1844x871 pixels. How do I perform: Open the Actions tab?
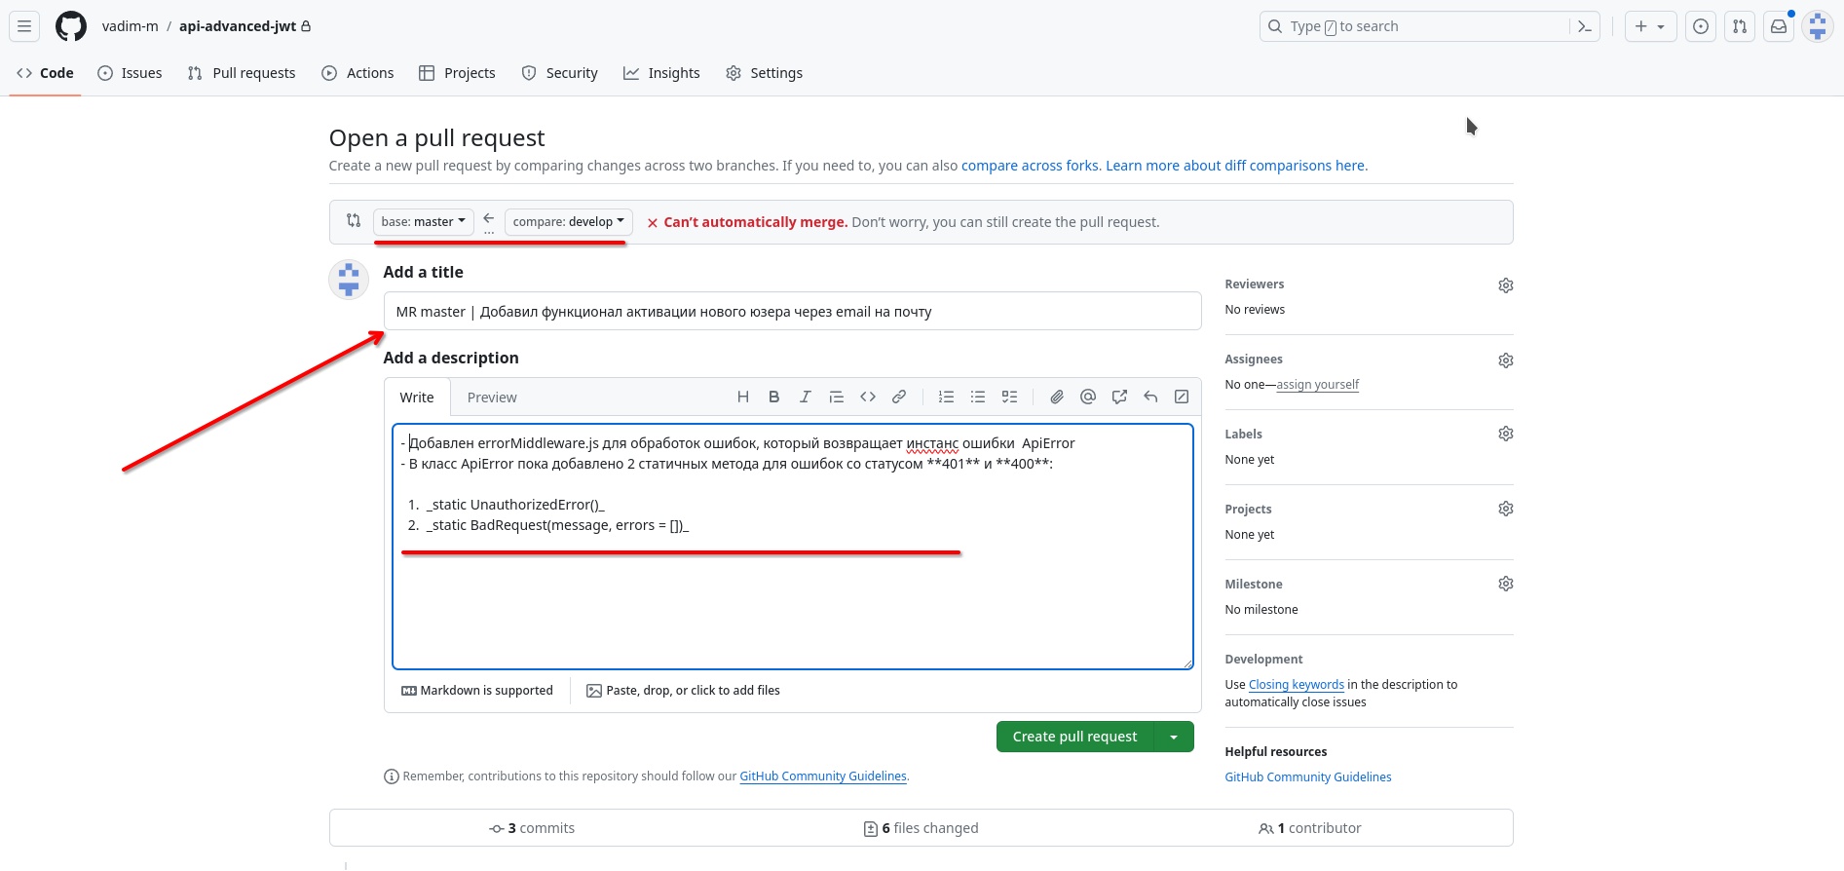(x=358, y=73)
